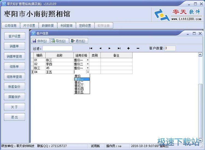Image resolution: width=205 pixels, height=150 pixels.
Task: Click name cell 张三 in row 01
Action: pyautogui.click(x=60, y=60)
